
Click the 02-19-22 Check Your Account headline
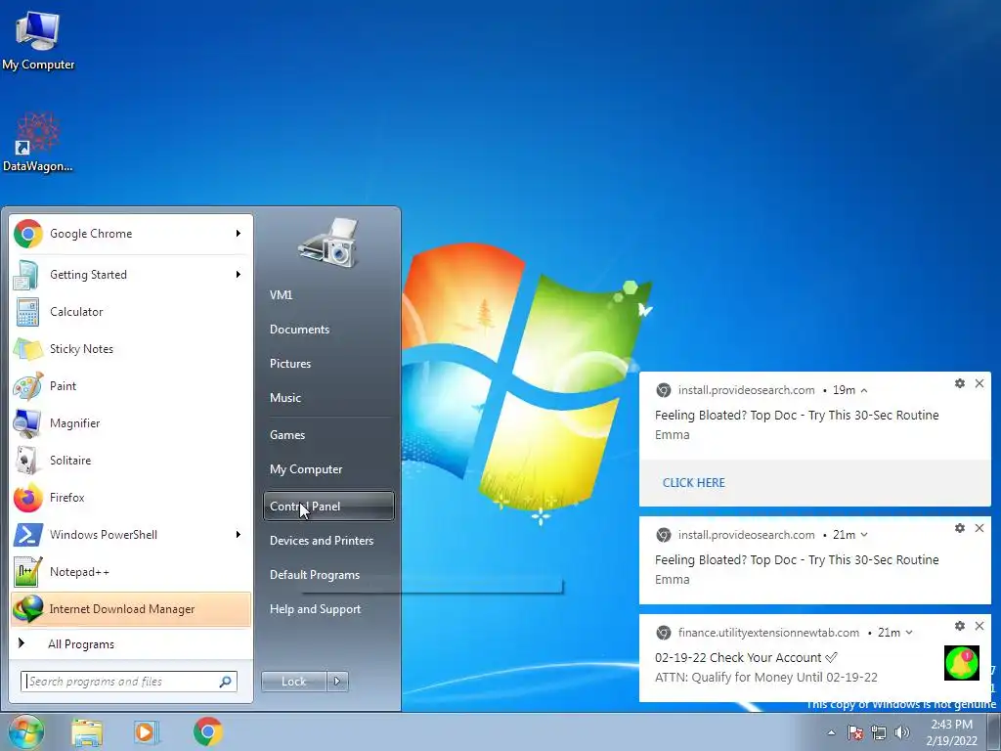tap(746, 658)
